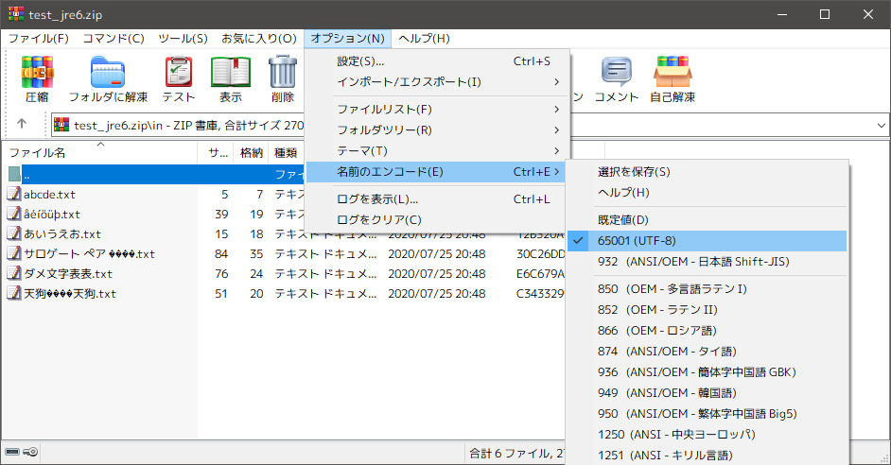891x465 pixels.
Task: Click size value 84 in list
Action: (x=221, y=254)
